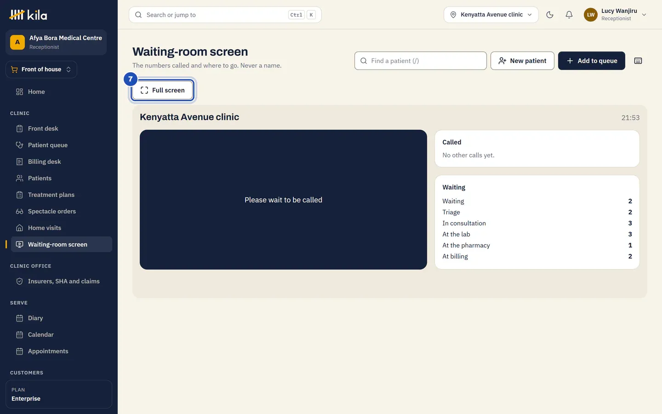Open the Front of house switcher
Viewport: 662px width, 414px height.
pyautogui.click(x=41, y=69)
